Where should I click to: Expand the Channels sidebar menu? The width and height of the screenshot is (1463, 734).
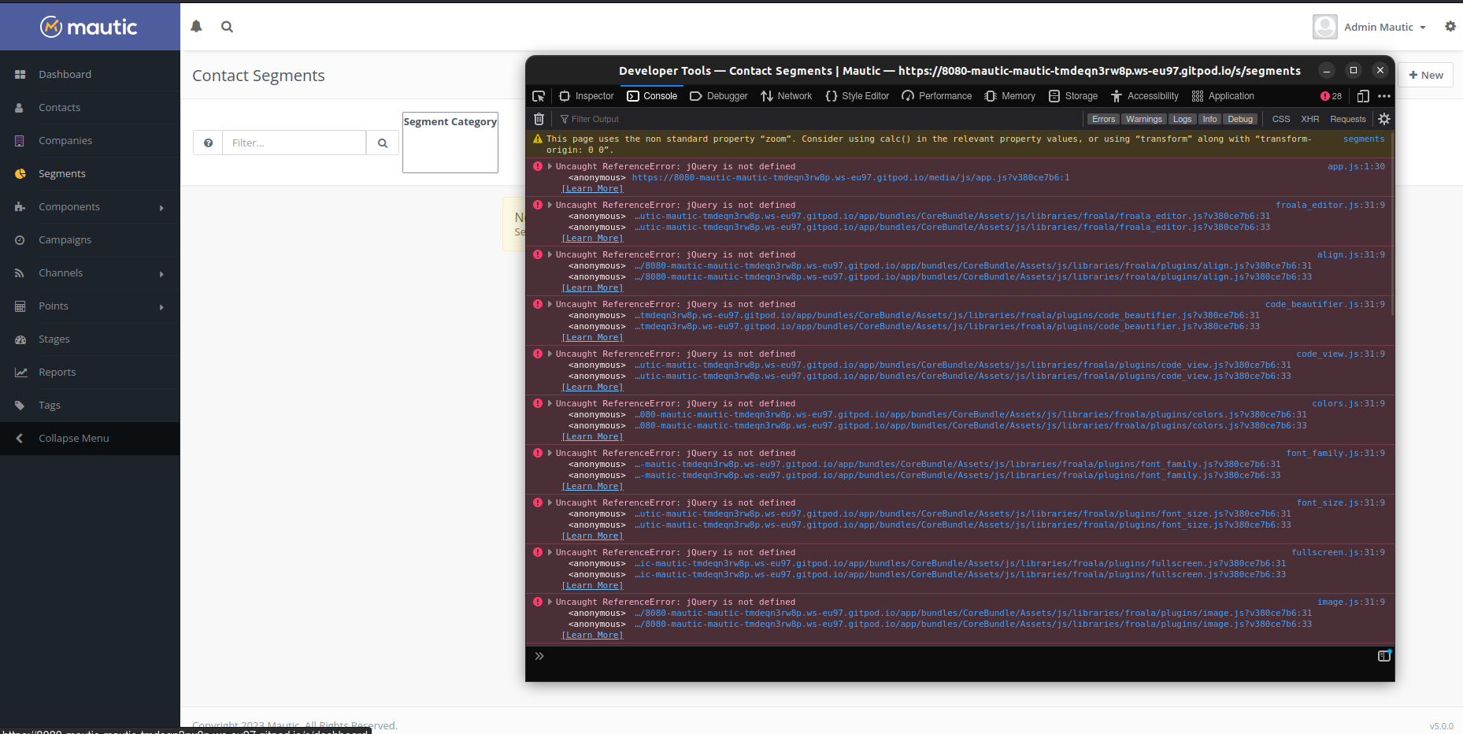tap(61, 272)
